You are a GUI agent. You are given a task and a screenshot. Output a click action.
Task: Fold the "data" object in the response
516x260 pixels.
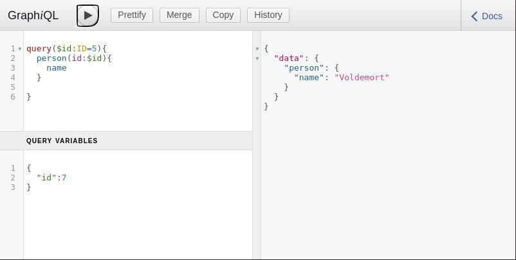pos(257,58)
